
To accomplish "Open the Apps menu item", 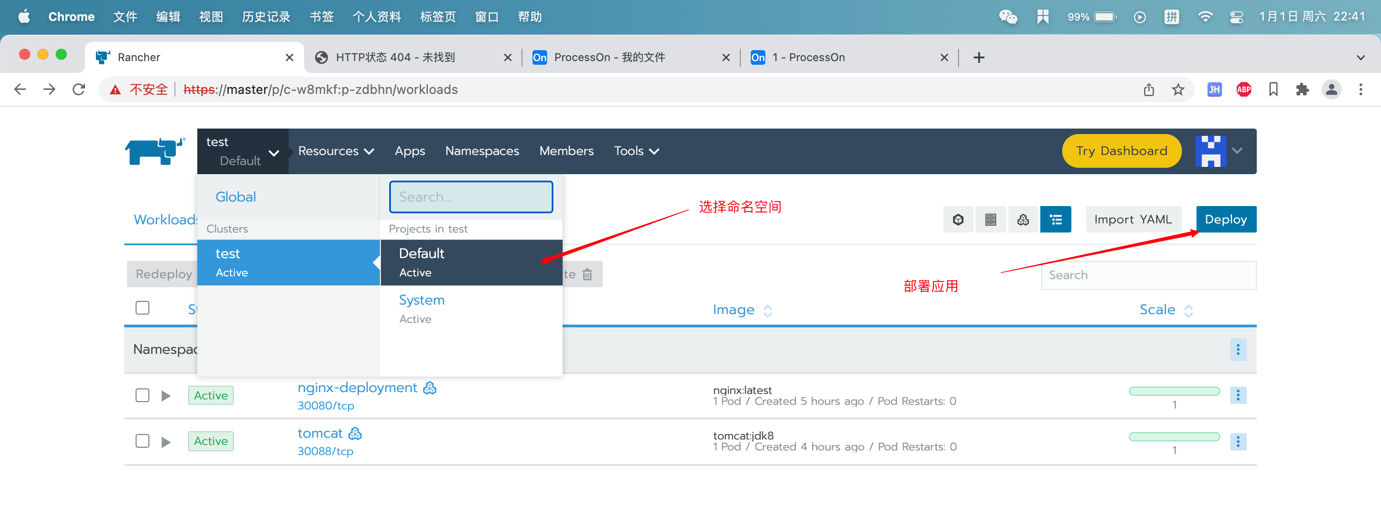I will coord(410,151).
